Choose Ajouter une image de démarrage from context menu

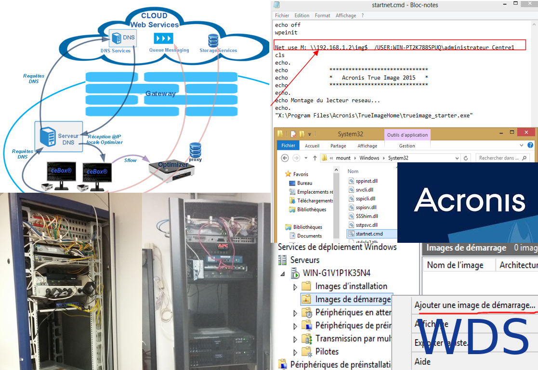coord(474,305)
